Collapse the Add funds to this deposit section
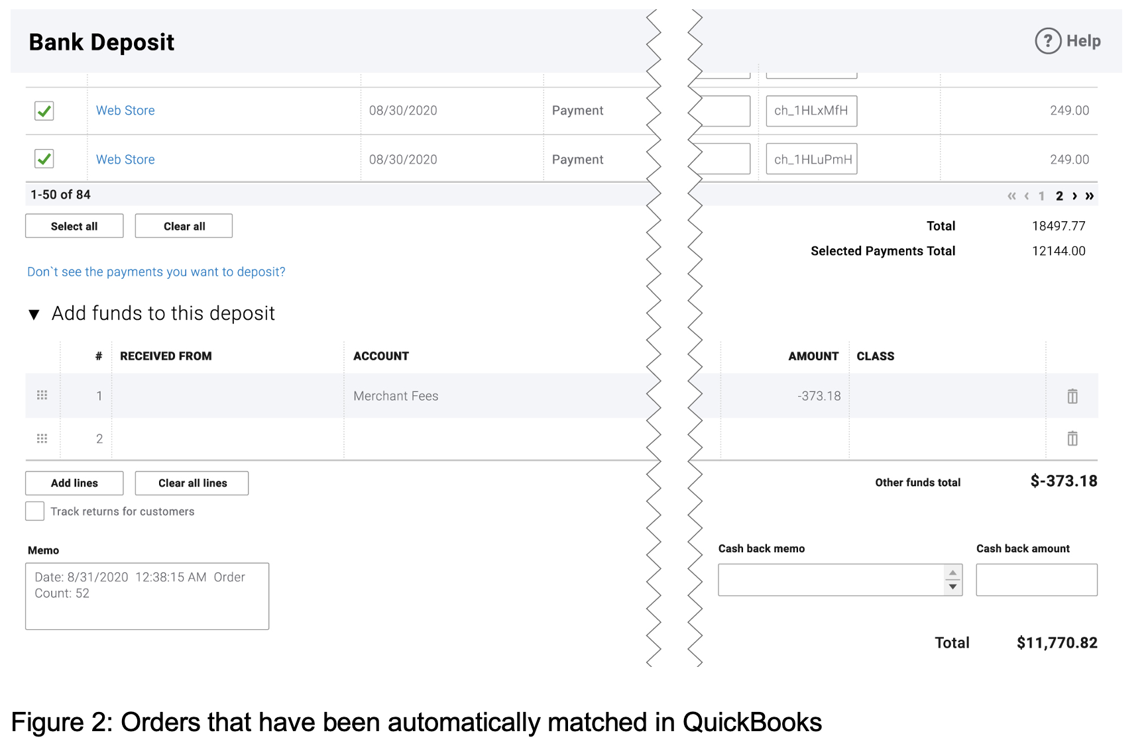 click(34, 314)
